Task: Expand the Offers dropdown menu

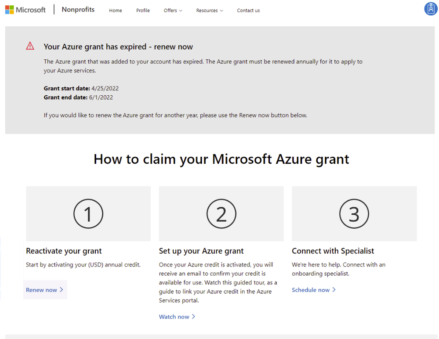Action: [x=173, y=11]
